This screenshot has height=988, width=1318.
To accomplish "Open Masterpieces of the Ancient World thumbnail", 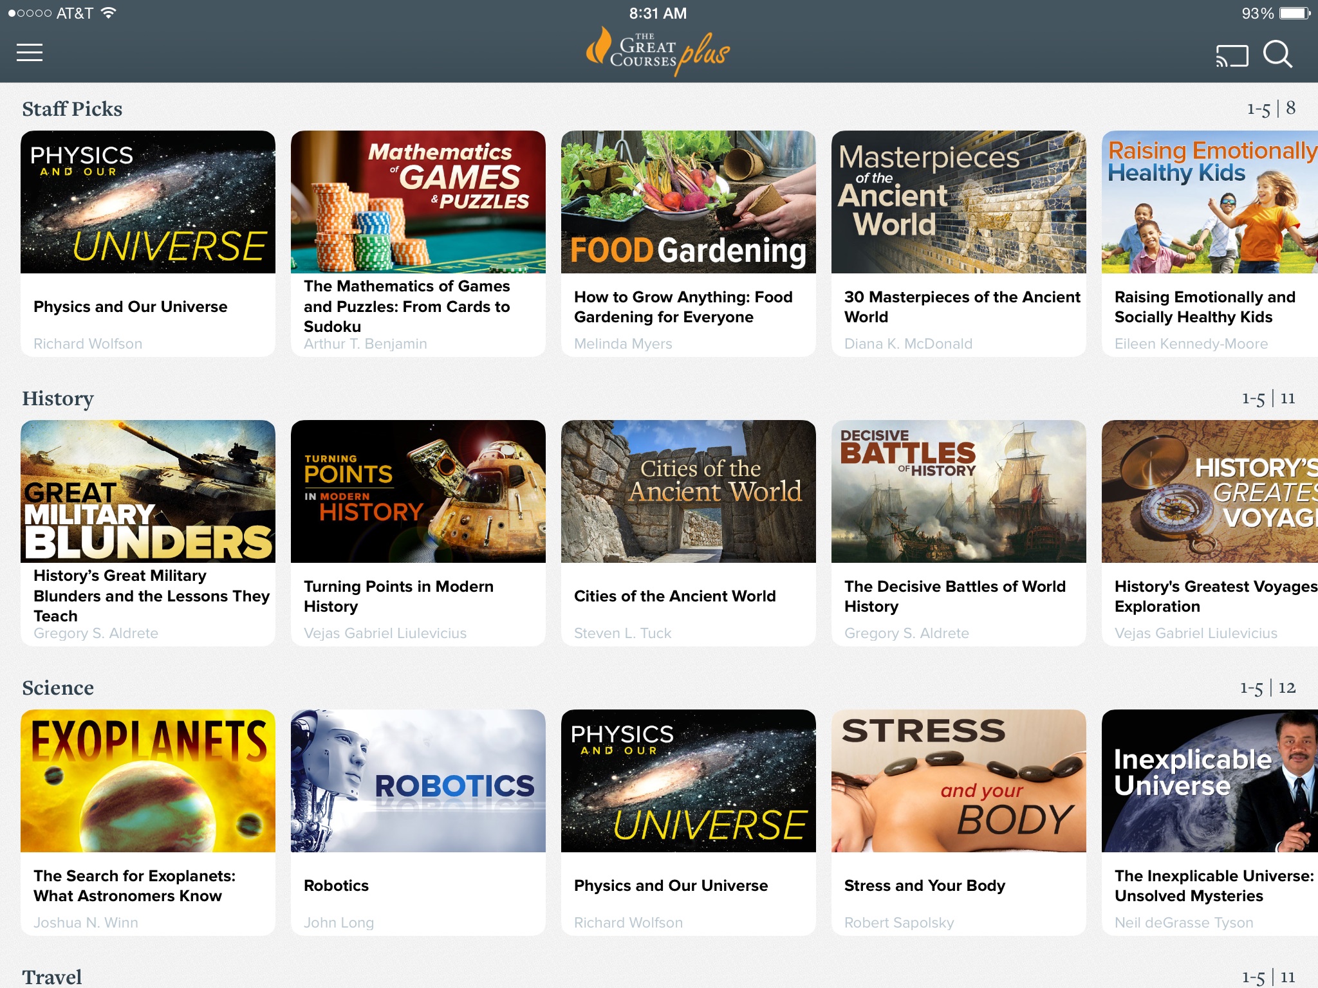I will pos(959,202).
